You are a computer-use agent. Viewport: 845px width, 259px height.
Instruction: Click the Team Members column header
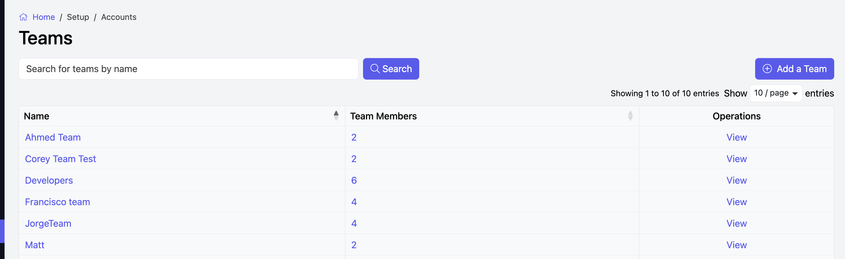pos(492,116)
